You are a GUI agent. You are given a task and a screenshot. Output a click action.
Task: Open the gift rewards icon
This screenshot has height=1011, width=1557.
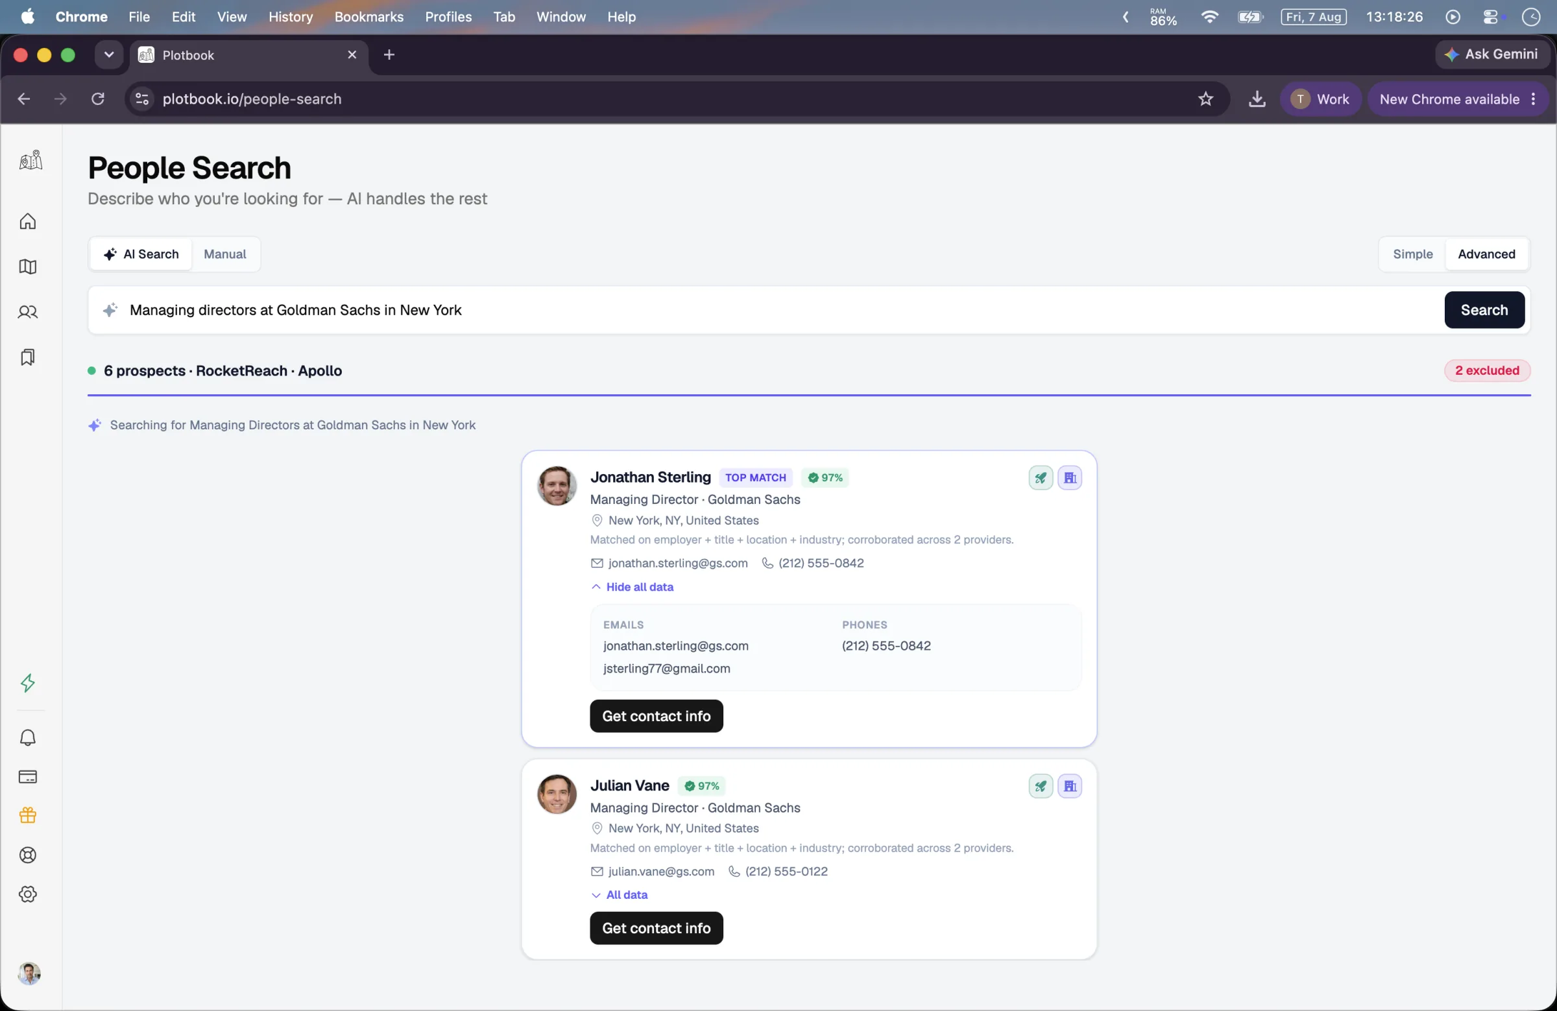pyautogui.click(x=27, y=815)
